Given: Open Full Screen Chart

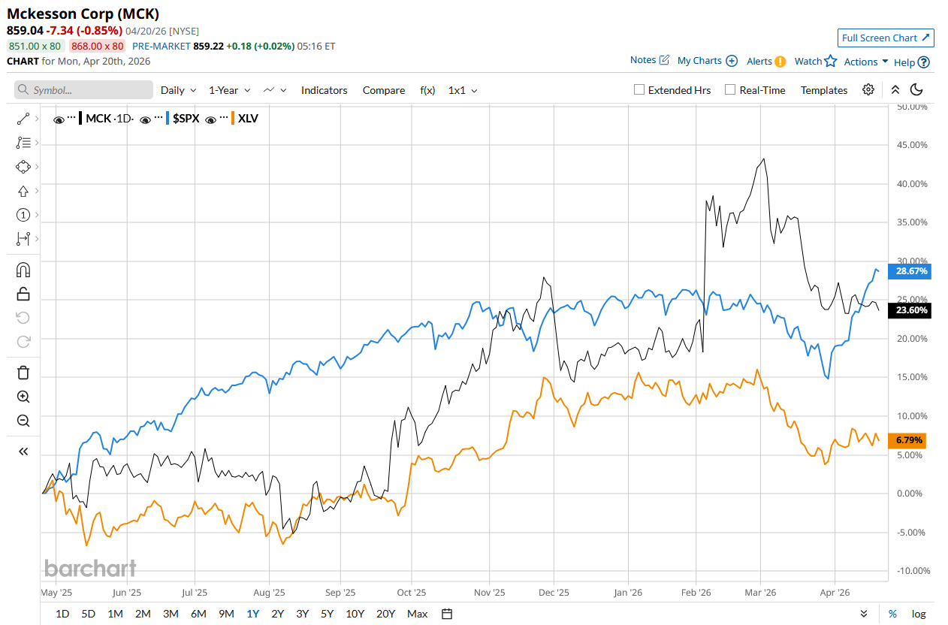Looking at the screenshot, I should [x=886, y=38].
